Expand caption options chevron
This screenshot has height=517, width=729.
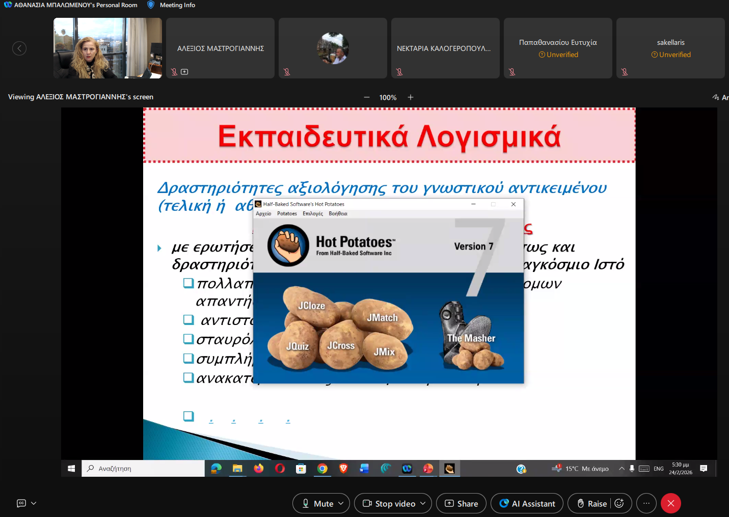coord(34,503)
